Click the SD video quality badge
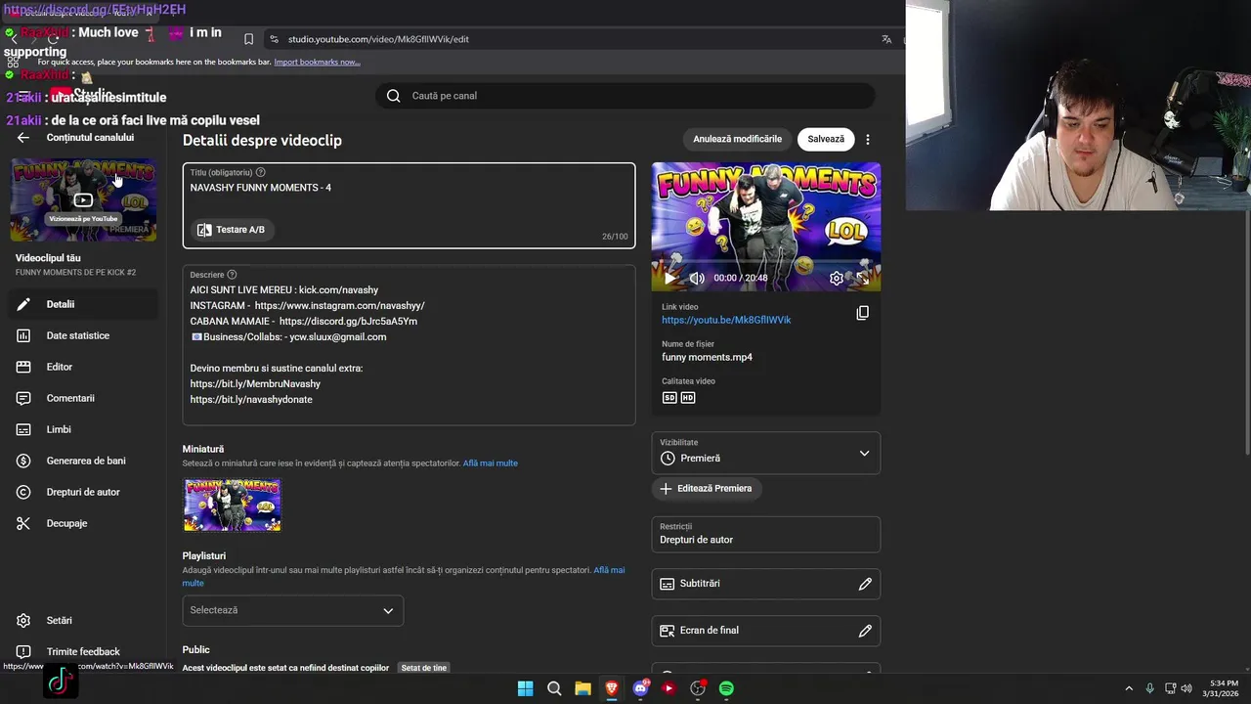Image resolution: width=1251 pixels, height=704 pixels. coord(669,398)
